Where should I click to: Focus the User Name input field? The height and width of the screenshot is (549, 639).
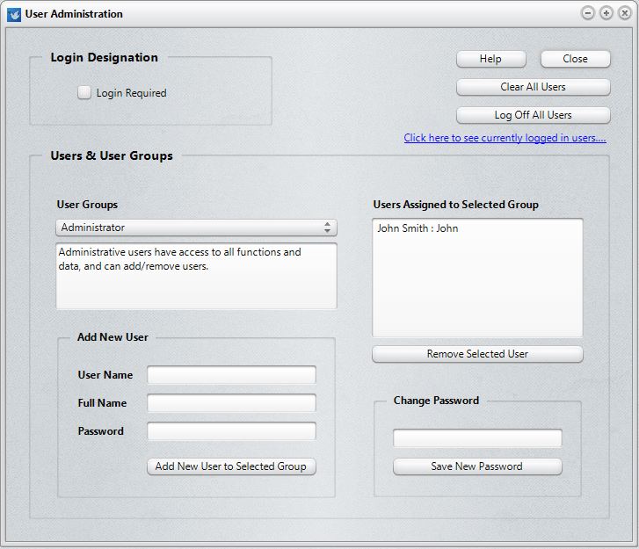231,375
